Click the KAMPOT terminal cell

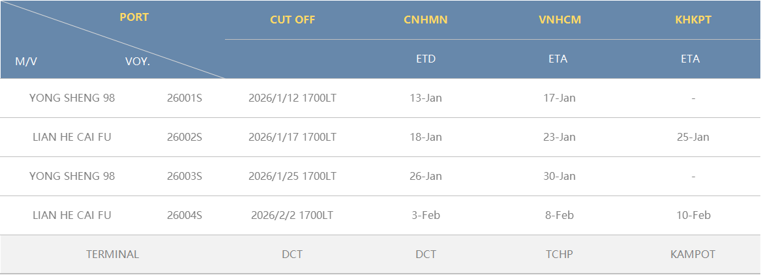coord(693,254)
